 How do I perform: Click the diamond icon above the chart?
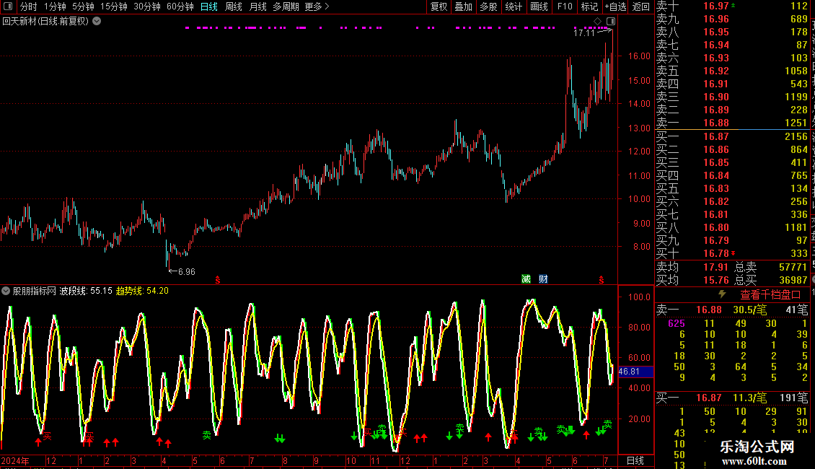[598, 22]
